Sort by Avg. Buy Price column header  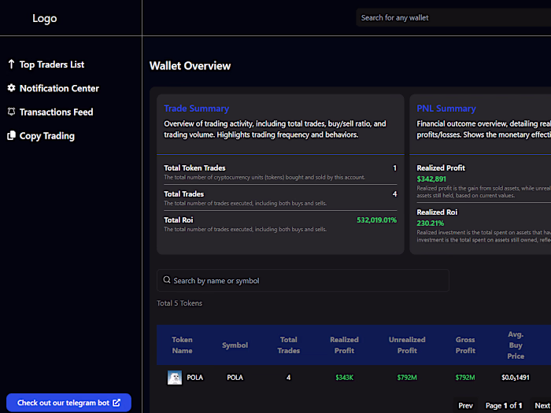tap(516, 345)
